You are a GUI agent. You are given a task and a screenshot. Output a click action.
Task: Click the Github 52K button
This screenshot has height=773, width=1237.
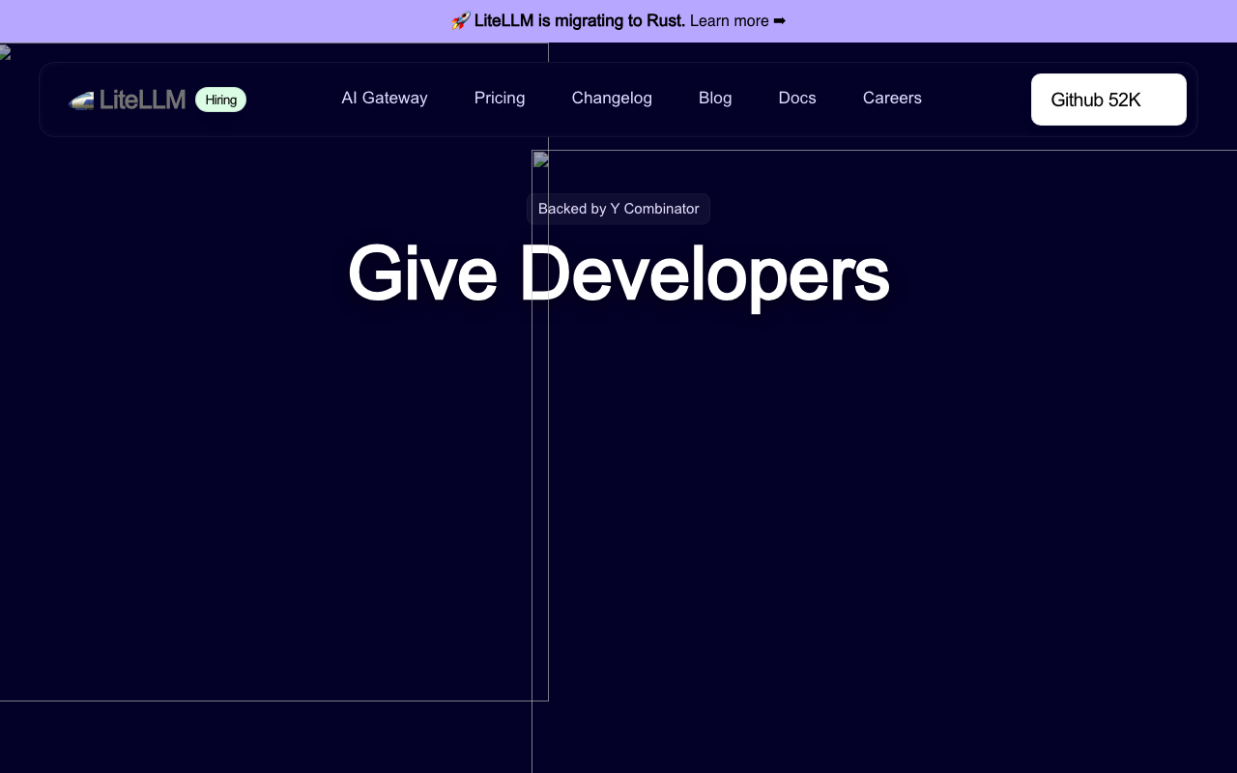pos(1108,100)
